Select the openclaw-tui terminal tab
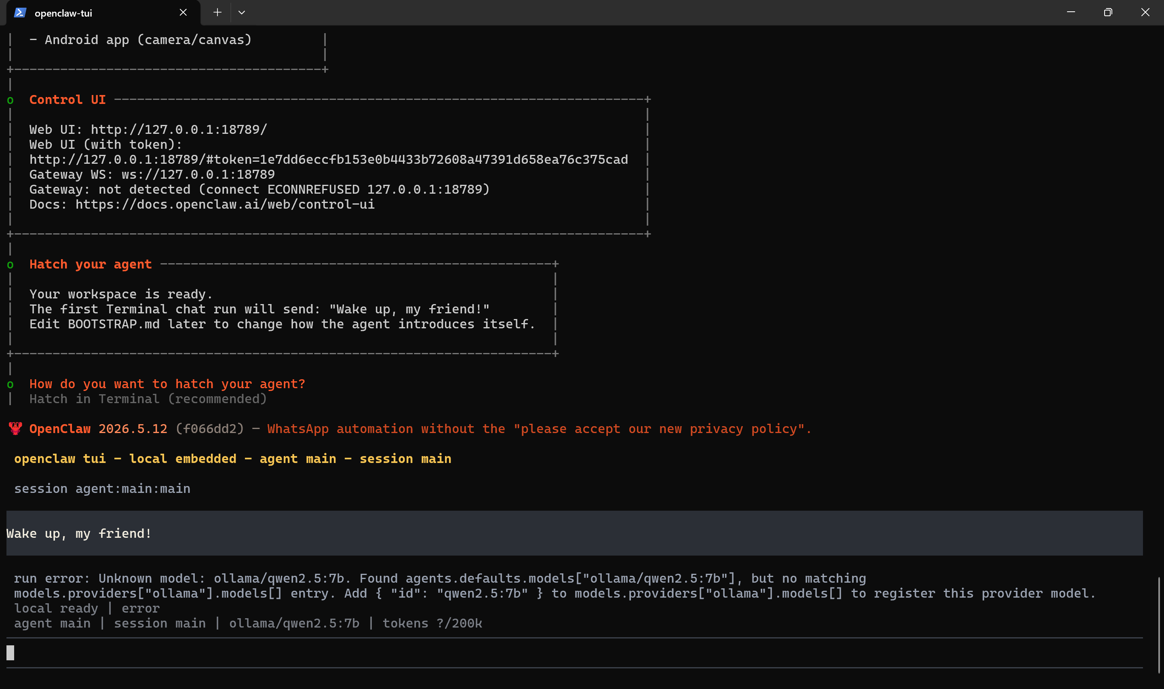 103,13
